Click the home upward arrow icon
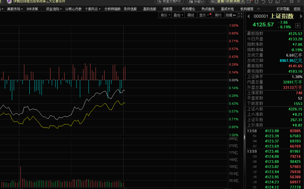Screen dimensions: 304x189 coord(256,1)
